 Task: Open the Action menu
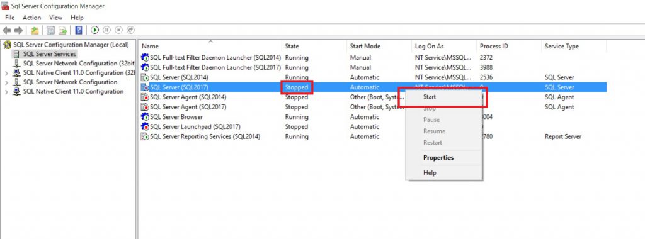31,18
